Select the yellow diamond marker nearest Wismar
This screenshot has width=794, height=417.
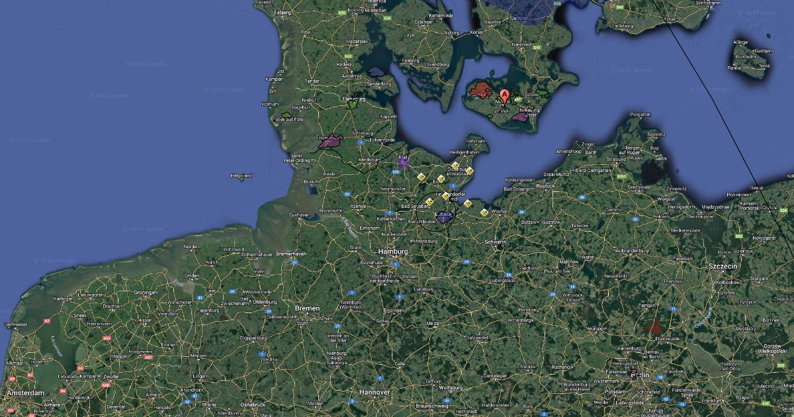[x=484, y=212]
